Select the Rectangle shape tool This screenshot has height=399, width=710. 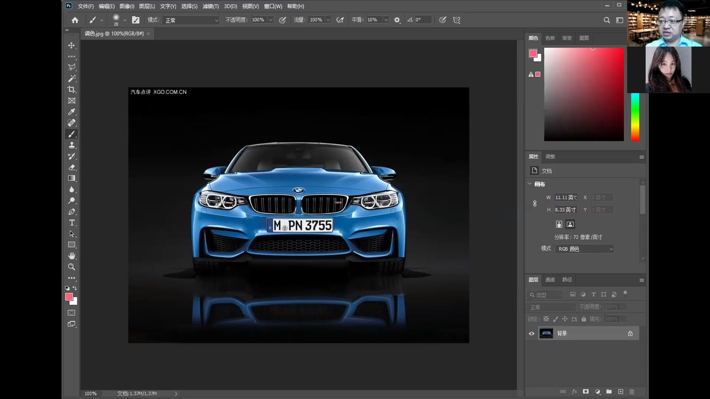[71, 245]
